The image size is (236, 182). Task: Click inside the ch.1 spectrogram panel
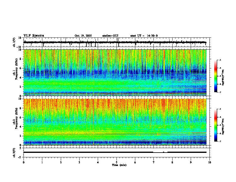pos(115,73)
